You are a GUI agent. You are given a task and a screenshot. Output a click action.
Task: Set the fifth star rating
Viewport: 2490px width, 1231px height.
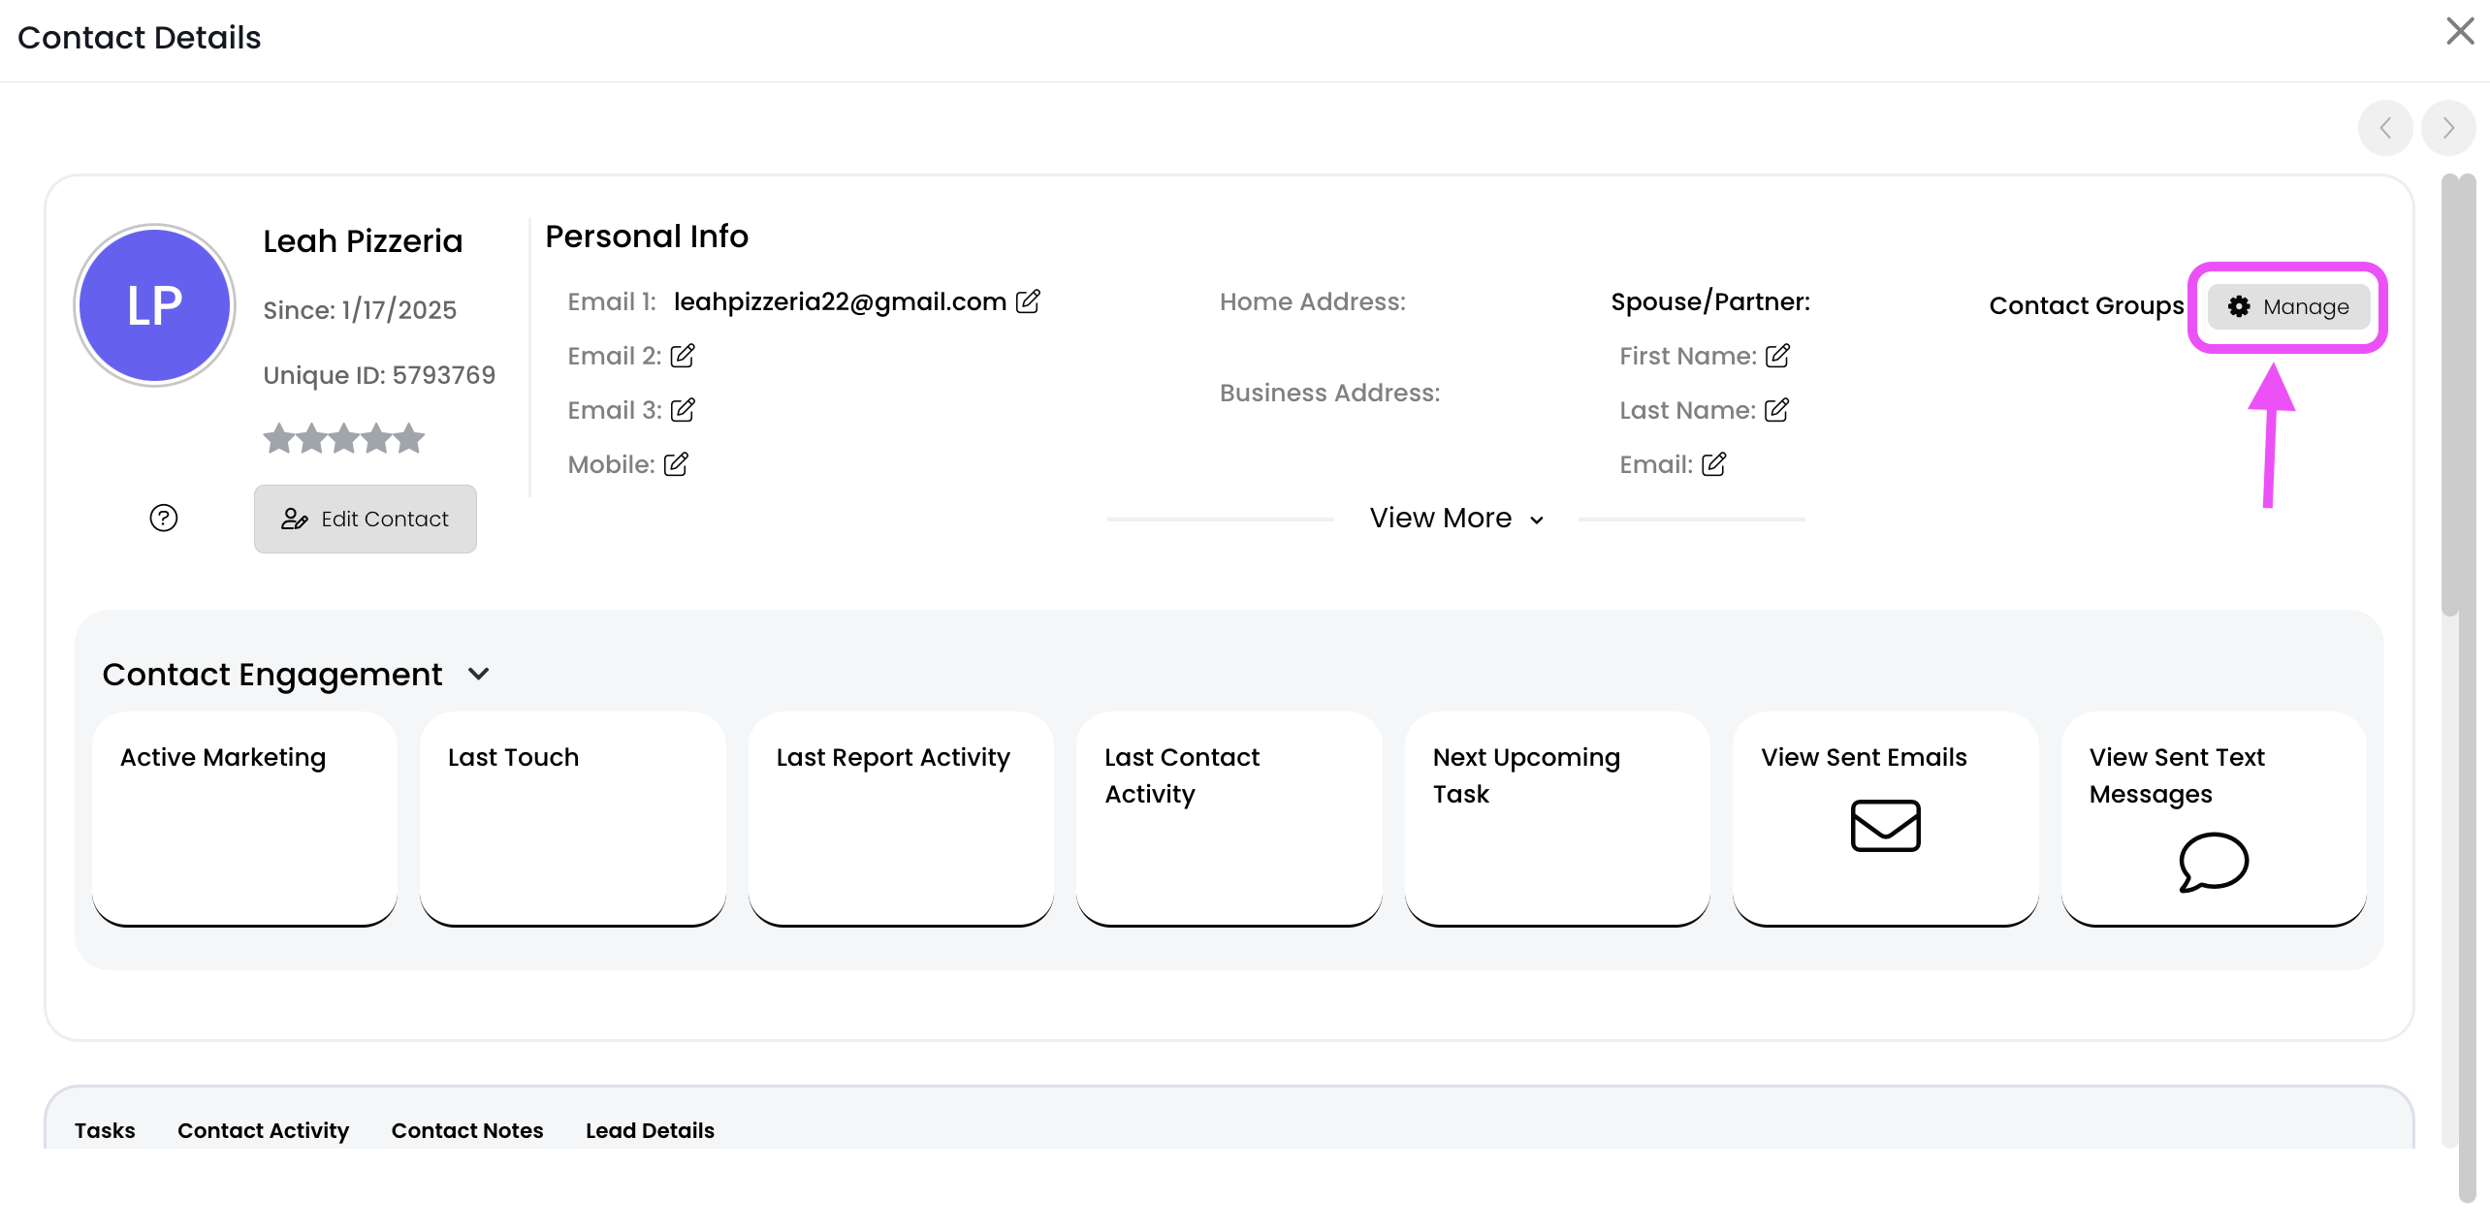pyautogui.click(x=410, y=438)
